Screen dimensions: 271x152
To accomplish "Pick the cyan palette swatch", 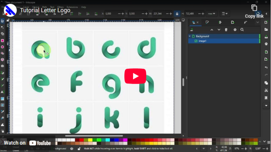I will pyautogui.click(x=108, y=140).
